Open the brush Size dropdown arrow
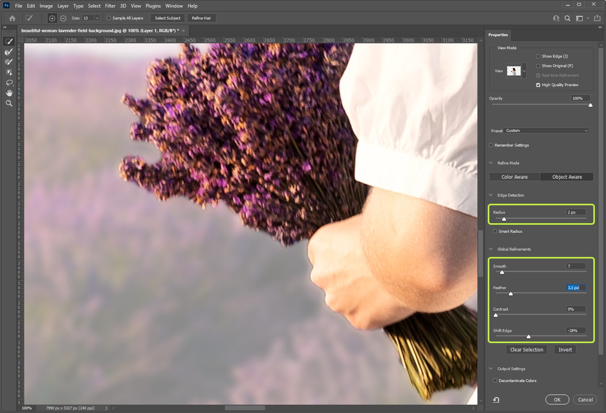The width and height of the screenshot is (606, 413). point(97,18)
